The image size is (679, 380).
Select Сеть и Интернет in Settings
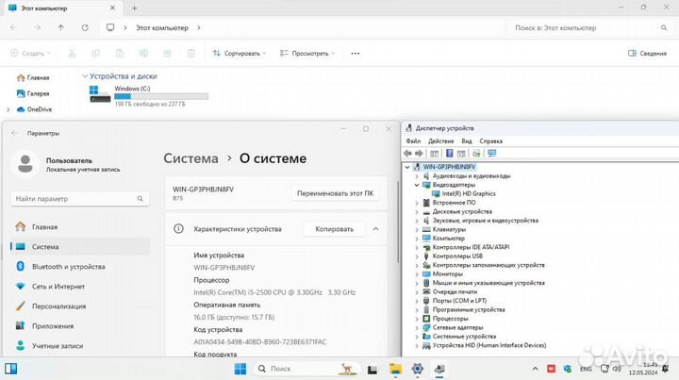pos(80,287)
